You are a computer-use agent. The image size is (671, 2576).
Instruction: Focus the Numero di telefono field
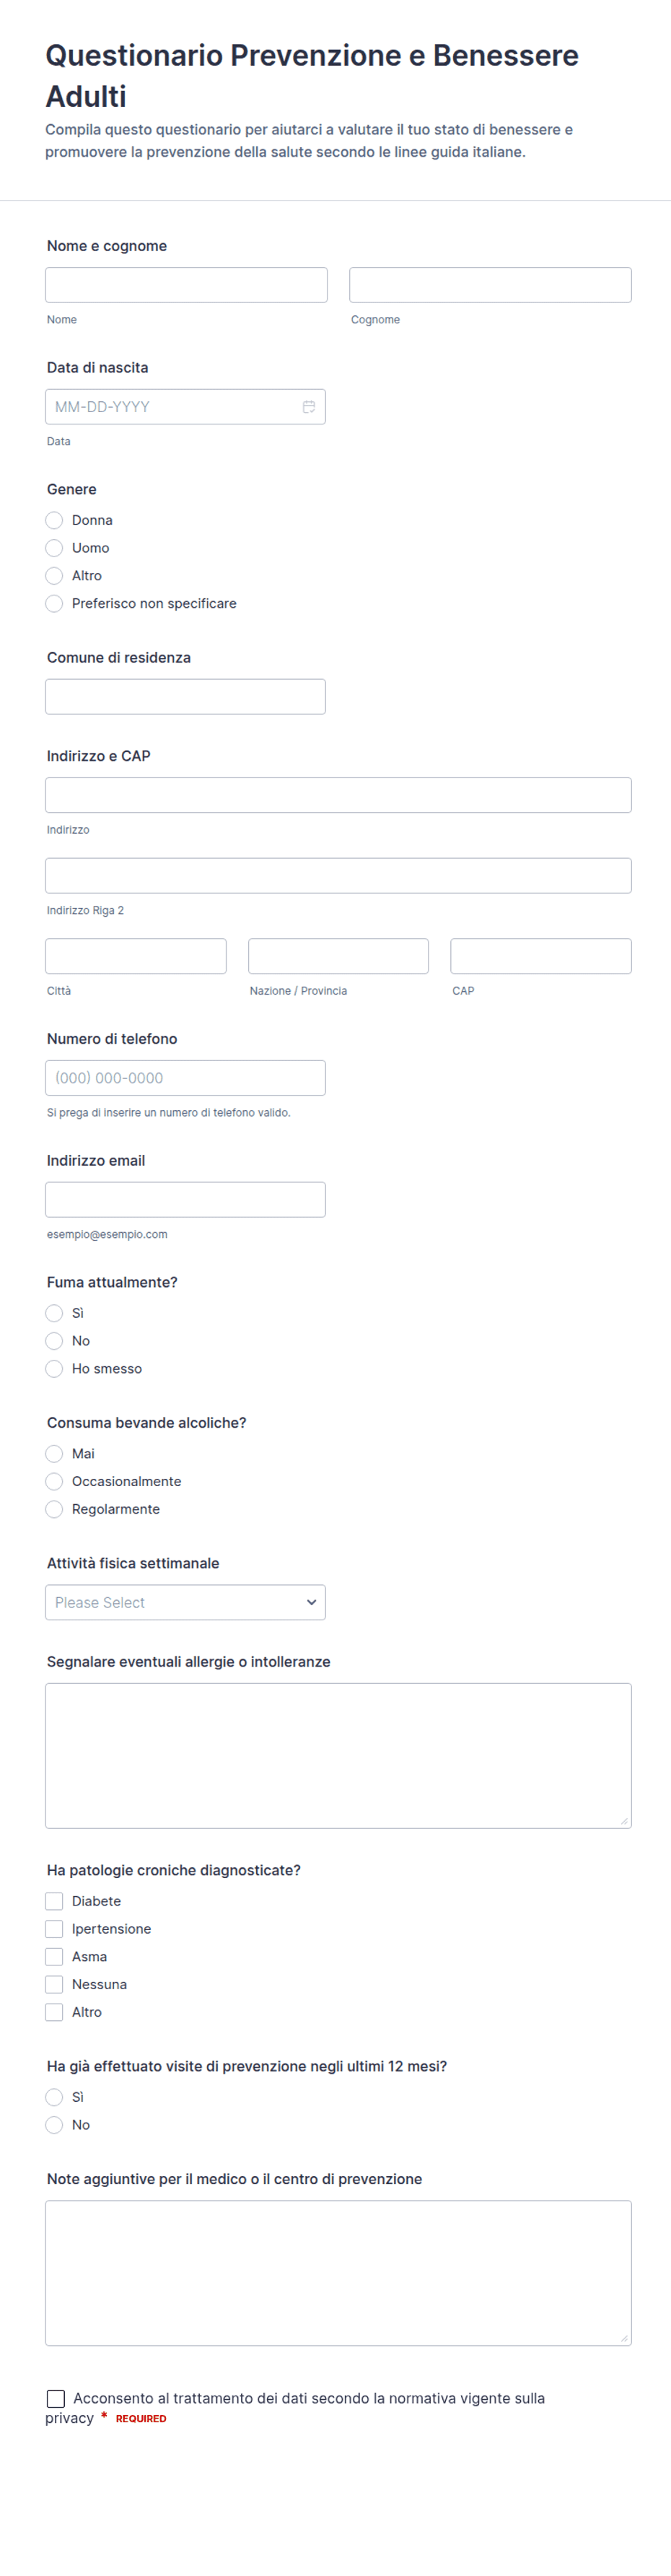[185, 1078]
